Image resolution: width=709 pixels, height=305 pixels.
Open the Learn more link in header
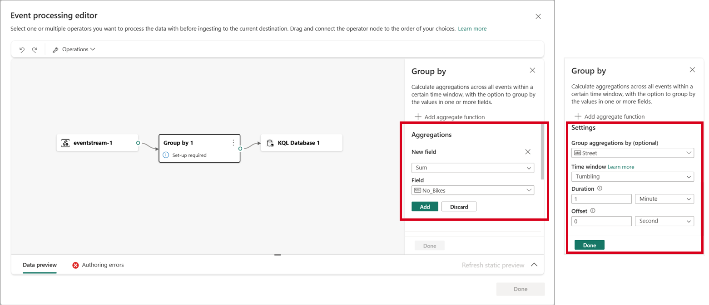pyautogui.click(x=472, y=29)
